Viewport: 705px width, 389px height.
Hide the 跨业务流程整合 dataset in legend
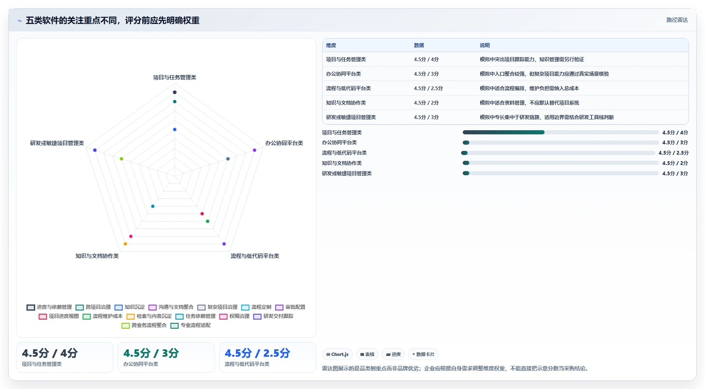(x=144, y=325)
